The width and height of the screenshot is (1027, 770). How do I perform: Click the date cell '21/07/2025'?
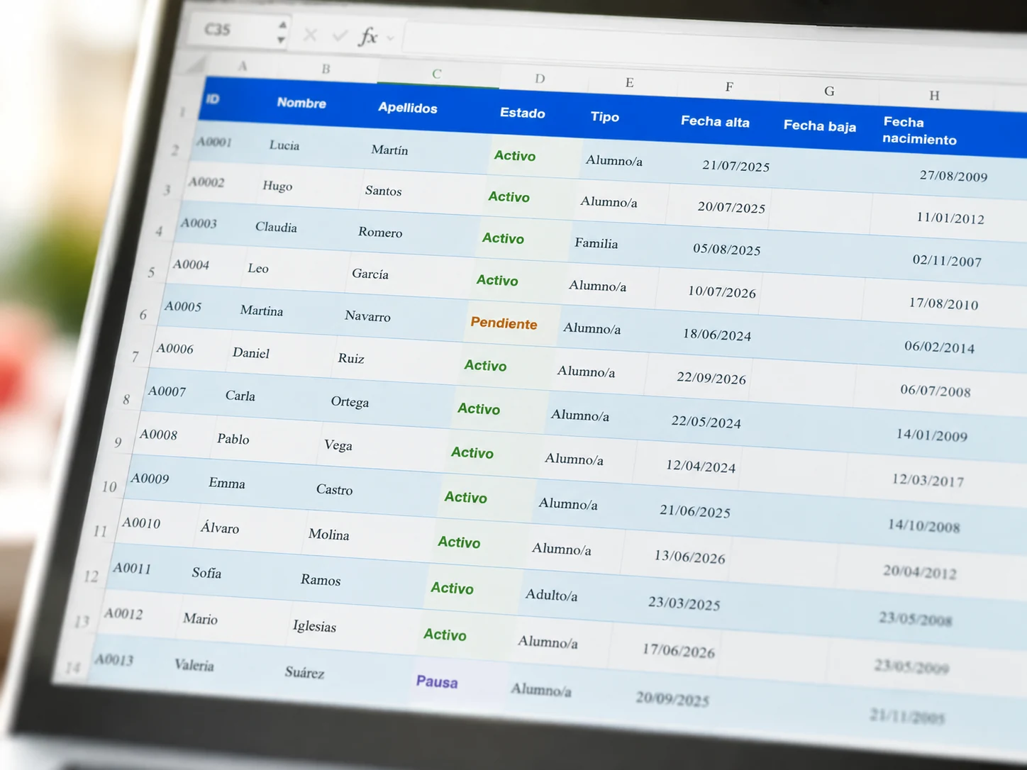click(x=735, y=166)
